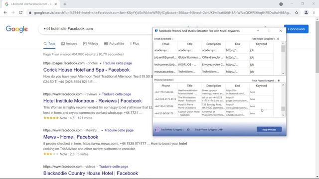Click the phones table scrollbar thumb

(283, 109)
